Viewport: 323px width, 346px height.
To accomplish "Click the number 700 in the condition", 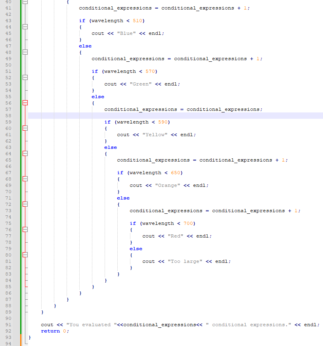I will [x=188, y=223].
